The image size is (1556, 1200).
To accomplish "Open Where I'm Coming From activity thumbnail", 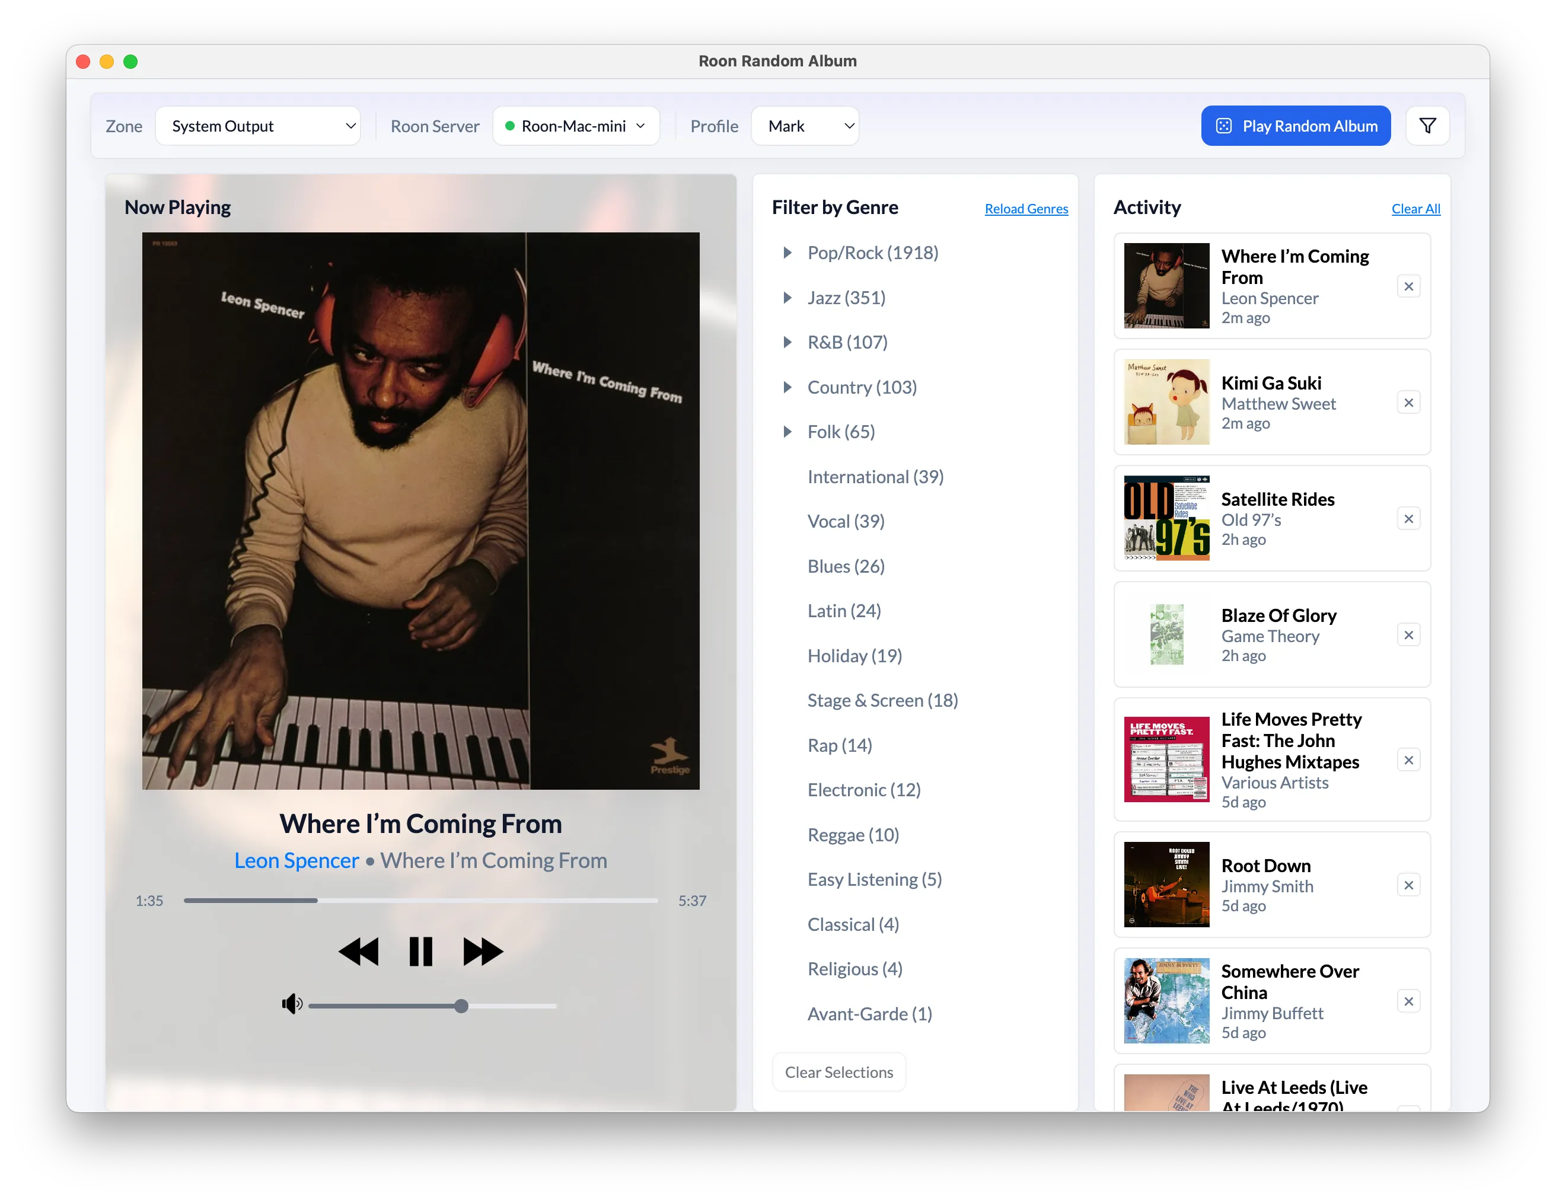I will click(x=1166, y=286).
